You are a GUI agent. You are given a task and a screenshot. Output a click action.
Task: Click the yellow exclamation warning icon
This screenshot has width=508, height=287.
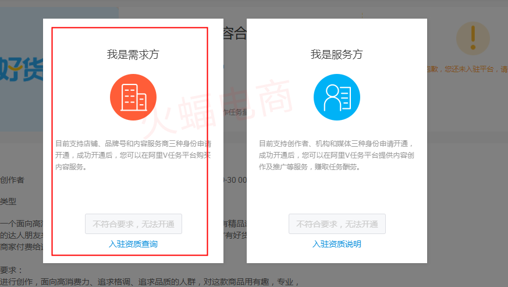coord(473,39)
